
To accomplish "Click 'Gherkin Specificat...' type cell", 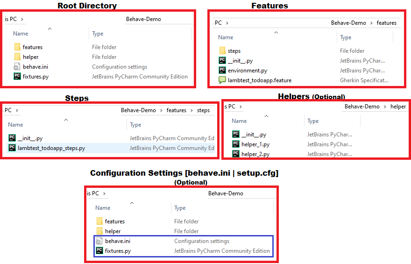I will 364,80.
